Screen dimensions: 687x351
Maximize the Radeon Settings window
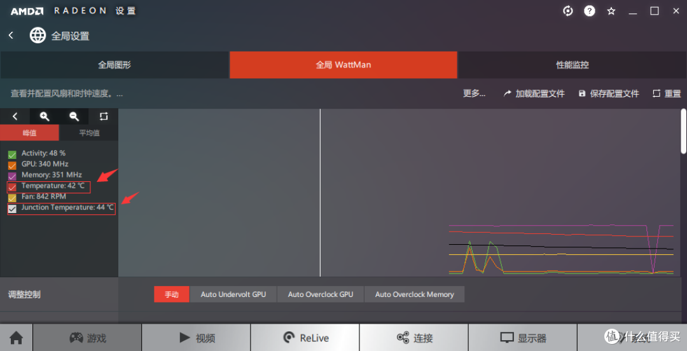point(655,11)
